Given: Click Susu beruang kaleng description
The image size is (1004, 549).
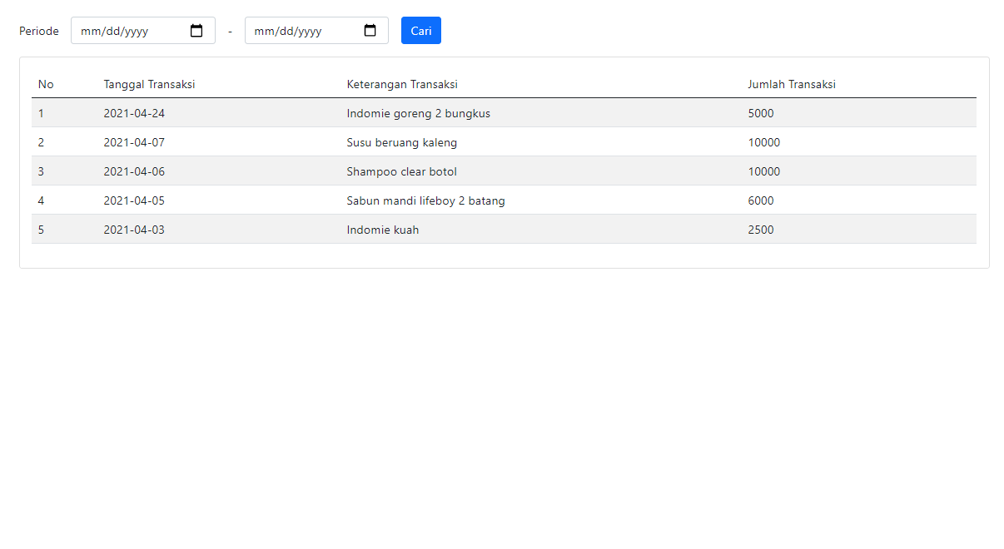Looking at the screenshot, I should click(402, 142).
